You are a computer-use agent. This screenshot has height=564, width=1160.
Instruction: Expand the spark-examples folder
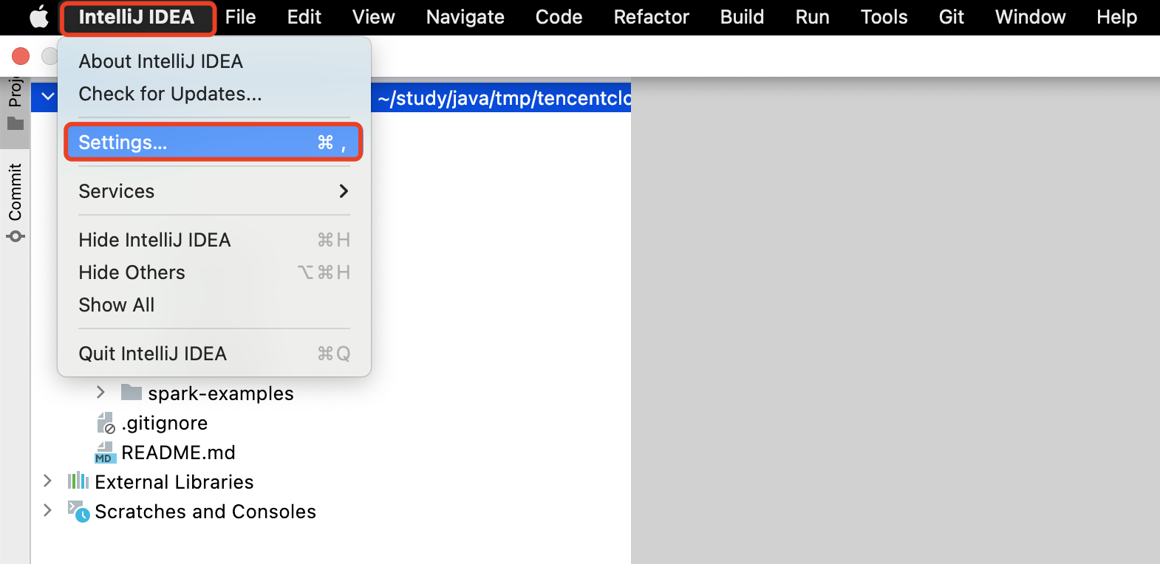click(x=101, y=393)
